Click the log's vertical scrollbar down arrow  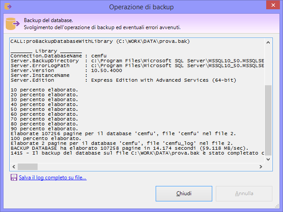[268, 159]
